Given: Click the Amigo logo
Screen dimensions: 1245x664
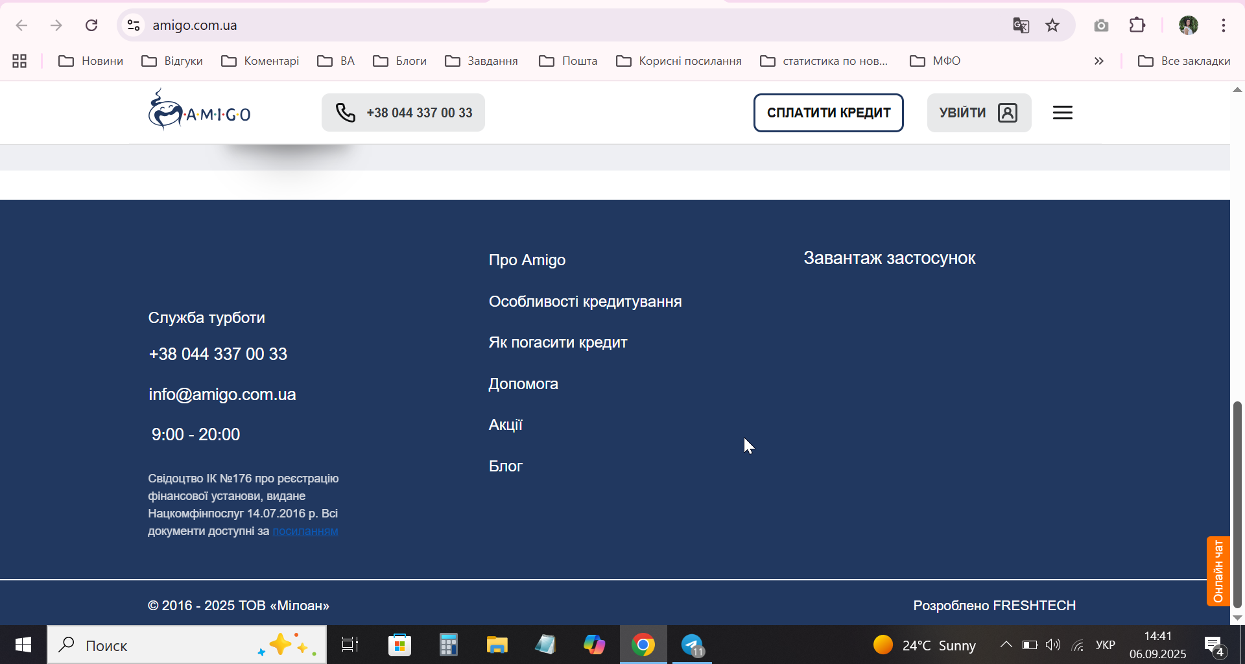Looking at the screenshot, I should click(x=199, y=110).
